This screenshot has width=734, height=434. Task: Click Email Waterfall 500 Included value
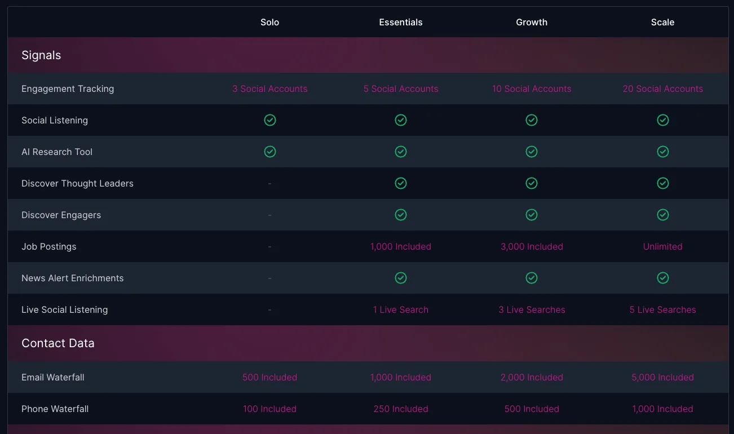pyautogui.click(x=270, y=377)
